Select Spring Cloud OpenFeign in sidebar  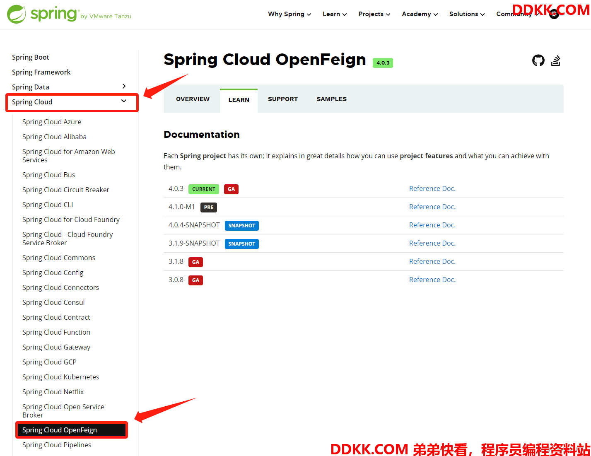[72, 430]
